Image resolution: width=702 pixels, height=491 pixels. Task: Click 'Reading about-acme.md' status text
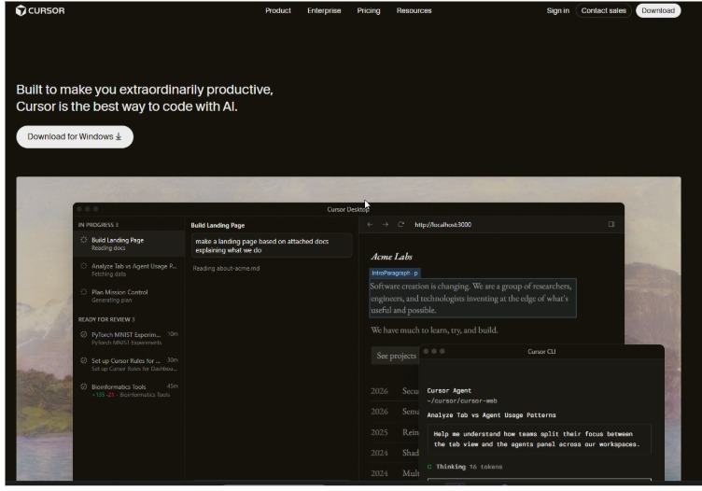226,268
